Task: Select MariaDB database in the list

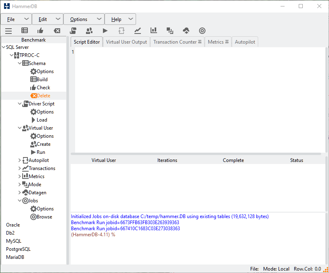Action: point(15,257)
